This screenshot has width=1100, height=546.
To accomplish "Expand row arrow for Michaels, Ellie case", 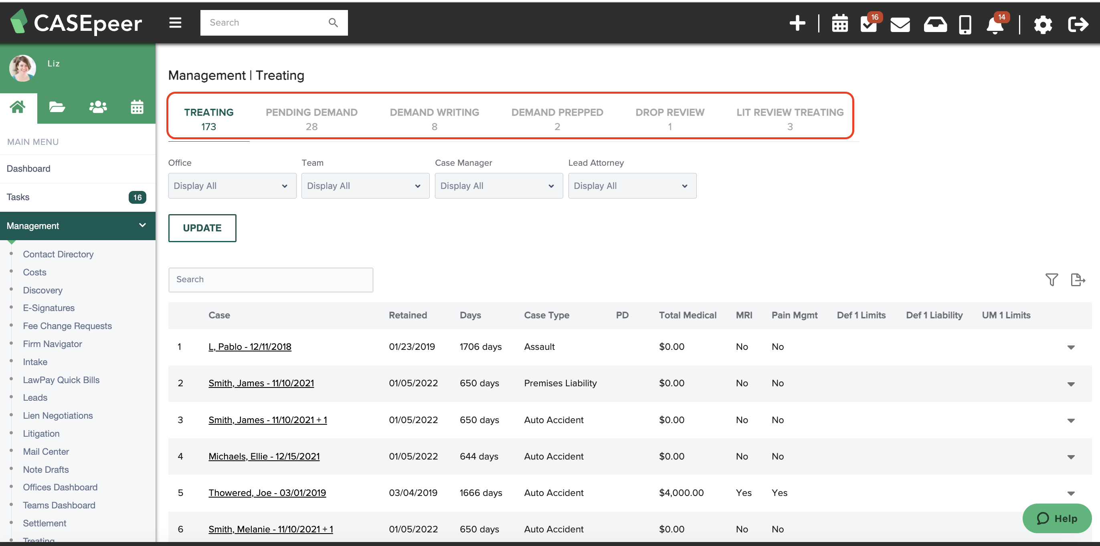I will pos(1070,457).
